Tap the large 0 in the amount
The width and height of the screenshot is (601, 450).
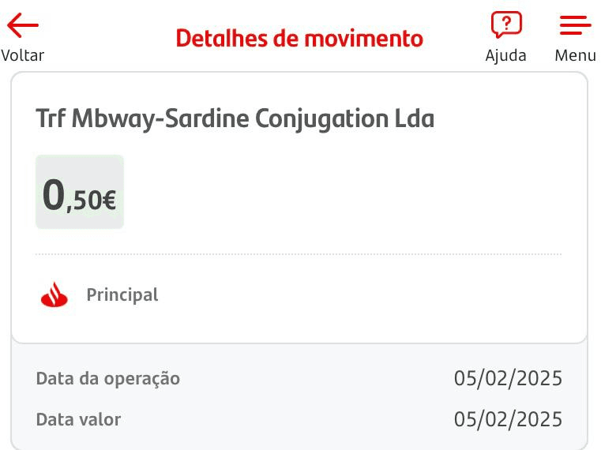pos(54,194)
